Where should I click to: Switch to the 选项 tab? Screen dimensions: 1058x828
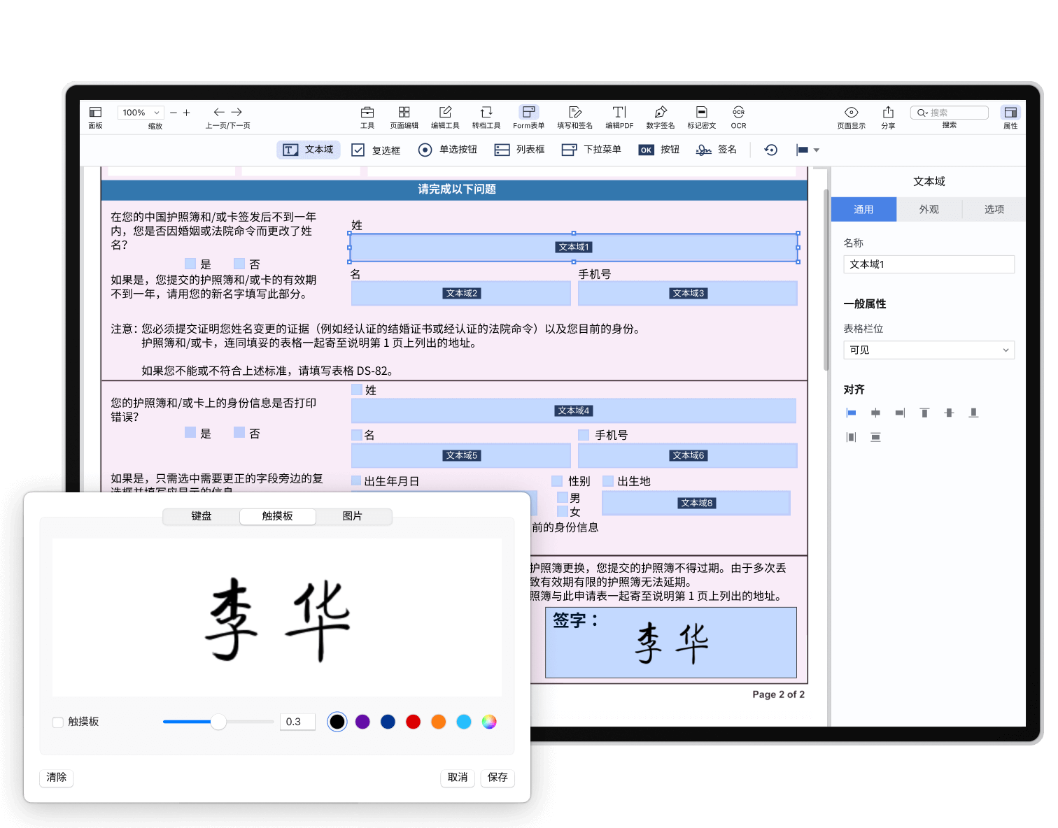[994, 209]
